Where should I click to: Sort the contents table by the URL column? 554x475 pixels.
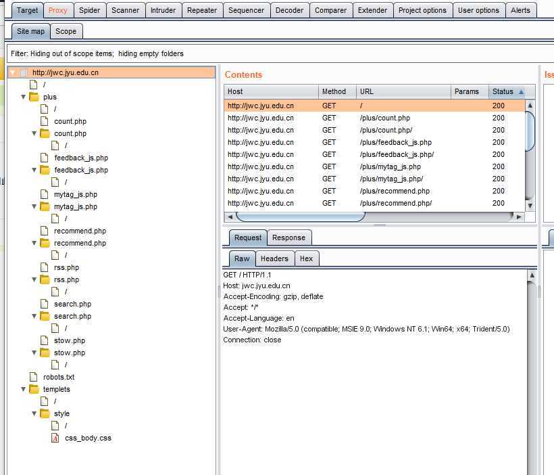coord(403,91)
